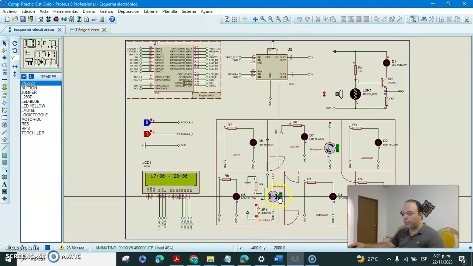Open the Microsoft Word taskbar icon

pyautogui.click(x=278, y=259)
